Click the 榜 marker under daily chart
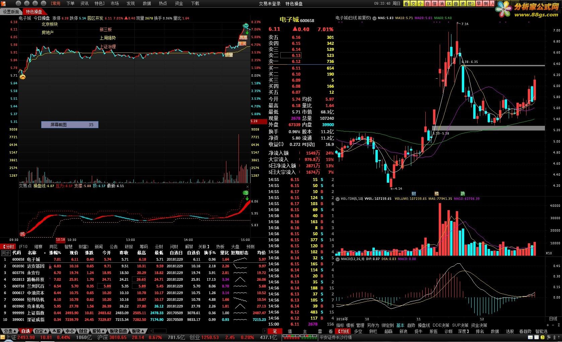The height and width of the screenshot is (342, 562). tap(436, 194)
